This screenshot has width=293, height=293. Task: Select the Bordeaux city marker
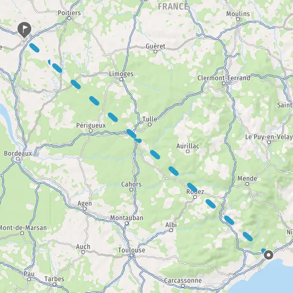[18, 159]
